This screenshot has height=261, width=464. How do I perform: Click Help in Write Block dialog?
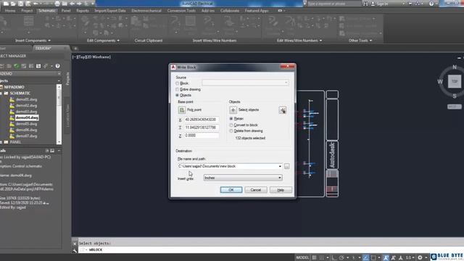pos(281,190)
